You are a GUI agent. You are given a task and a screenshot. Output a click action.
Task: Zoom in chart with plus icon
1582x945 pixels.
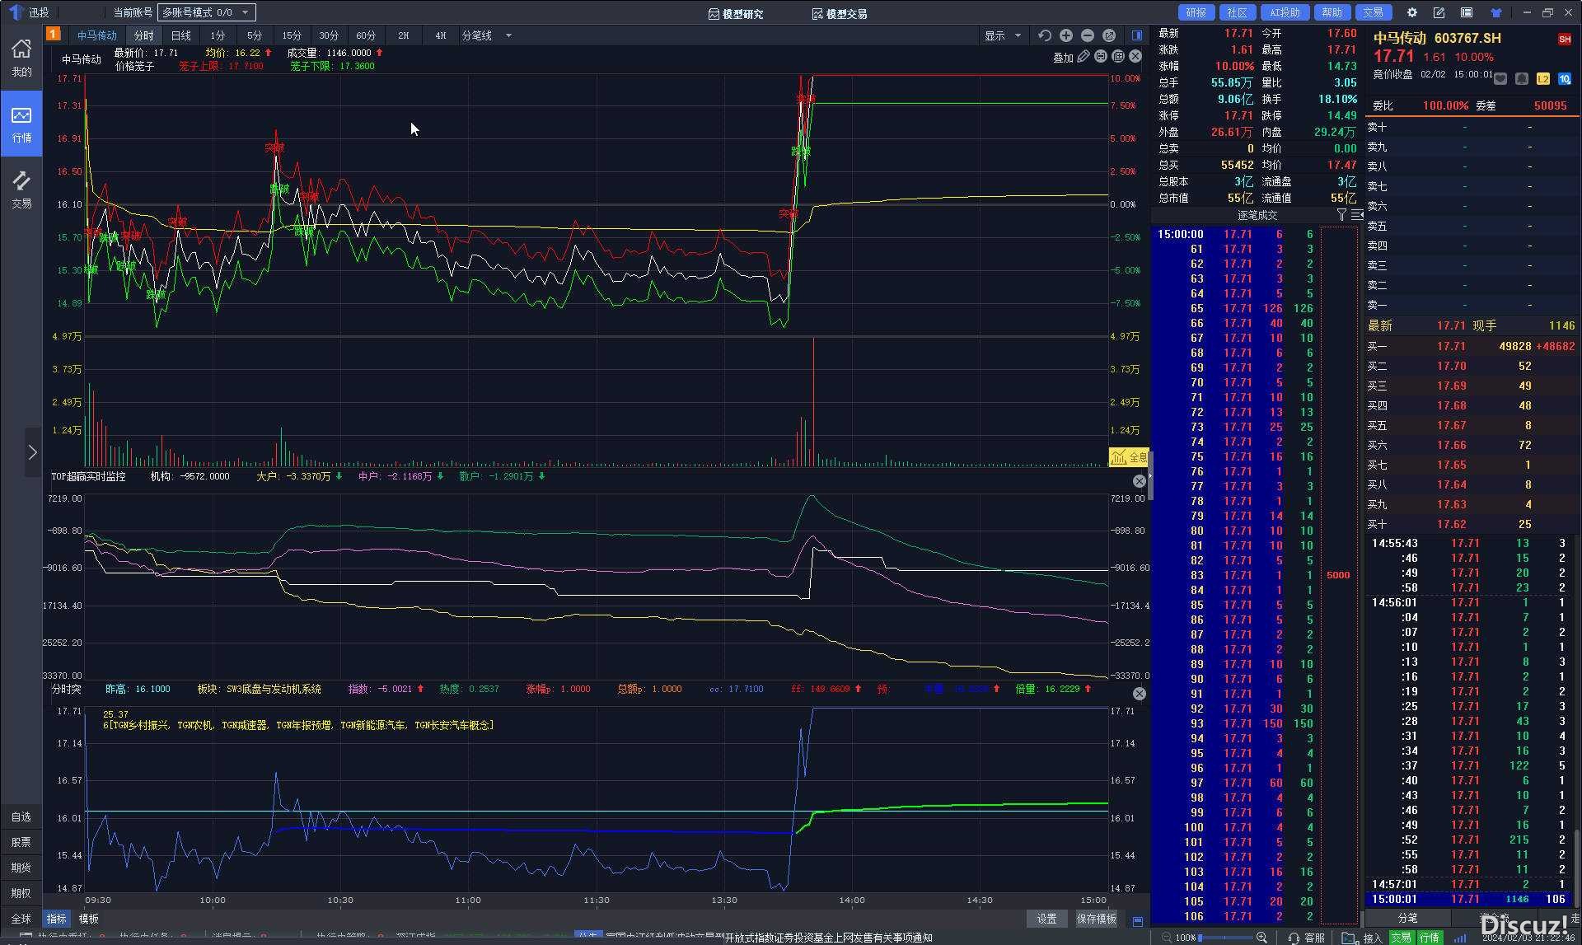click(1066, 35)
